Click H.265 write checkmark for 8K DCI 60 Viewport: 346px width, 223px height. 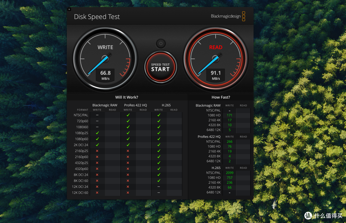click(159, 181)
